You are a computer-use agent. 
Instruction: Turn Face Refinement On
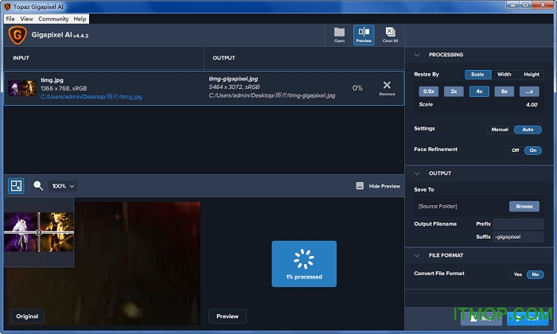[533, 150]
